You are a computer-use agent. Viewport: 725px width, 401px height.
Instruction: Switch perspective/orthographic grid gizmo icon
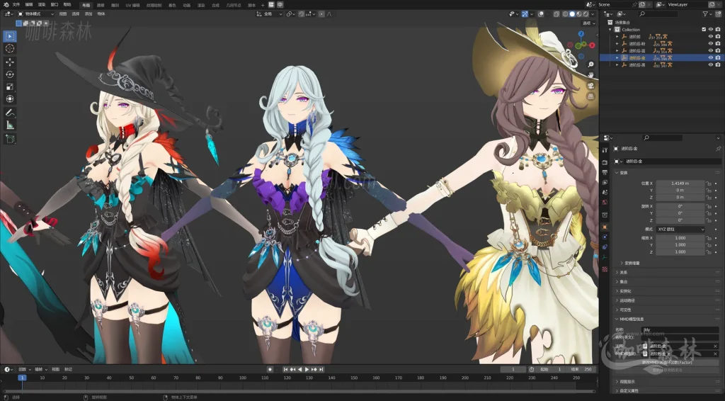[591, 96]
